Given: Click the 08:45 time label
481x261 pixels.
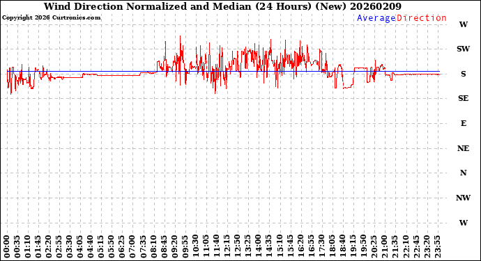Looking at the screenshot, I should pyautogui.click(x=164, y=246).
